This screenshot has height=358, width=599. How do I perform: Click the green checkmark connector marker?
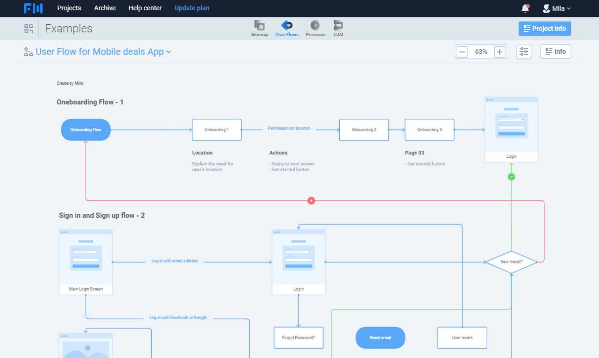click(x=511, y=177)
